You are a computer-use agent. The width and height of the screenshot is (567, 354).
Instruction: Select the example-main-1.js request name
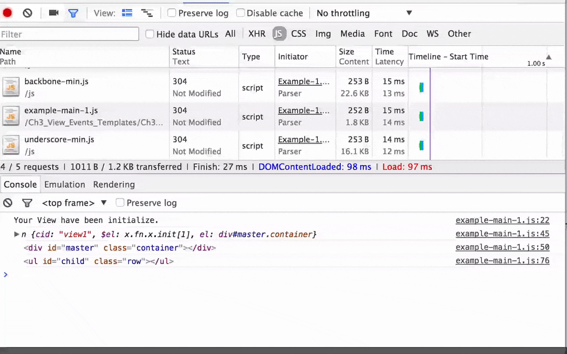(x=61, y=111)
